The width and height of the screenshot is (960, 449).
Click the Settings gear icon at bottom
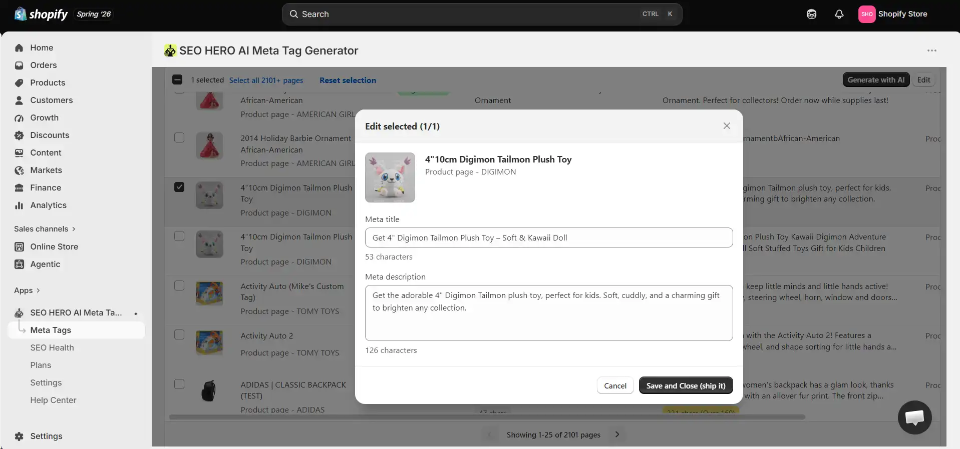[x=19, y=436]
